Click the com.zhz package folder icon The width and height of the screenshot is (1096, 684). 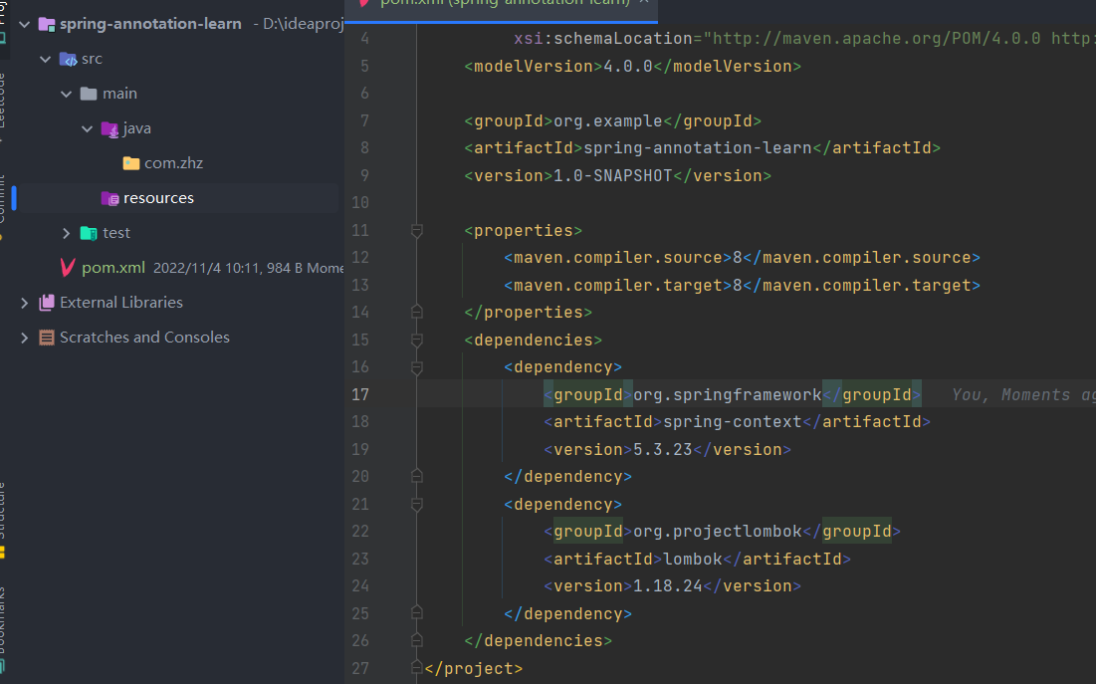pos(131,163)
